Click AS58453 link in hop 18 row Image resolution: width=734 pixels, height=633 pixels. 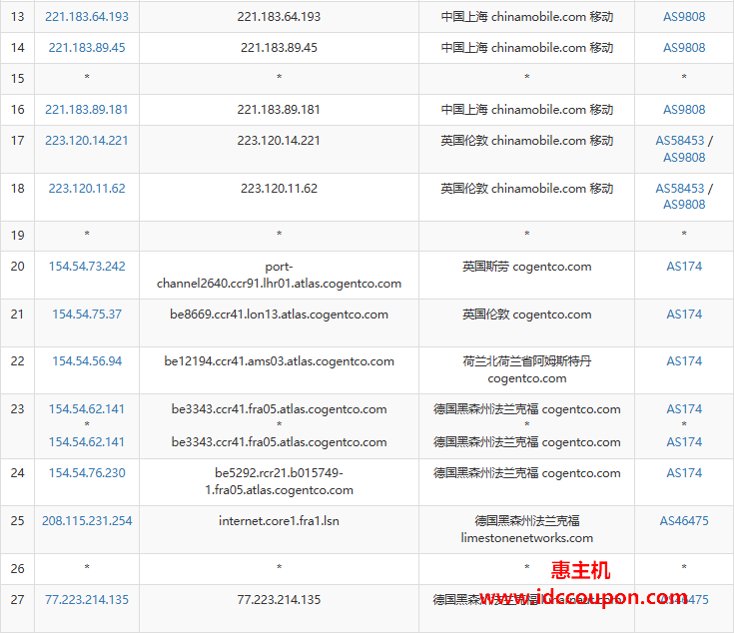(680, 189)
